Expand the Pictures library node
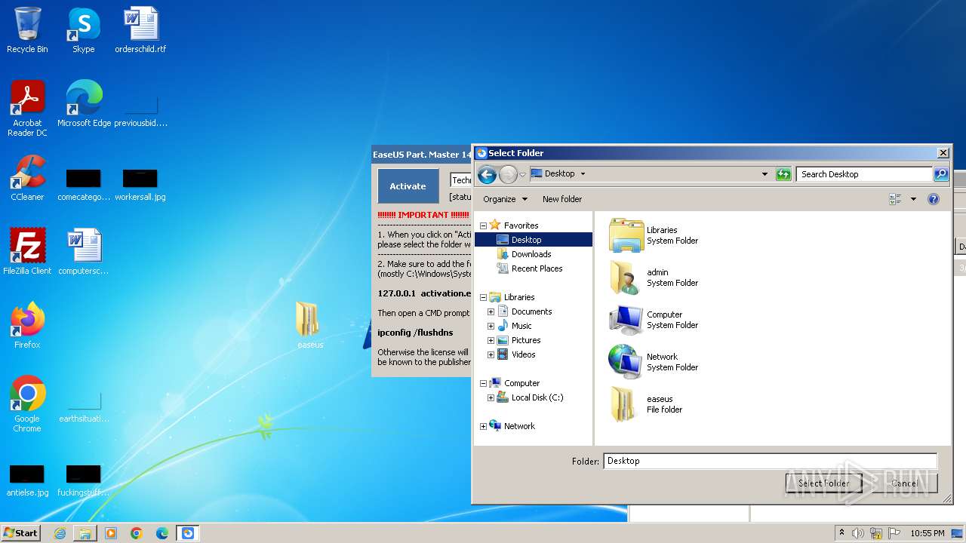 point(491,340)
